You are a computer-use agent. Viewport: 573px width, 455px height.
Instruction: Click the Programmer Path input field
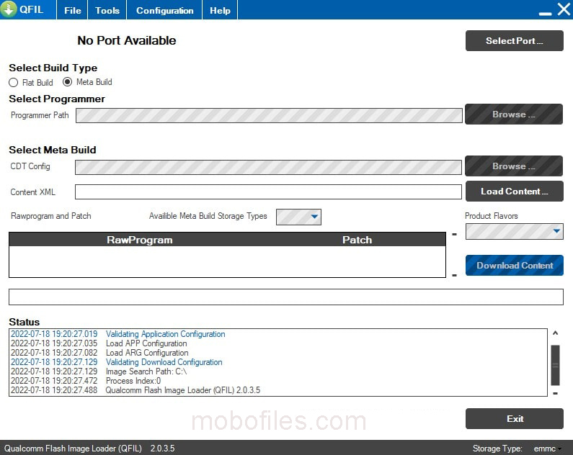(x=269, y=115)
